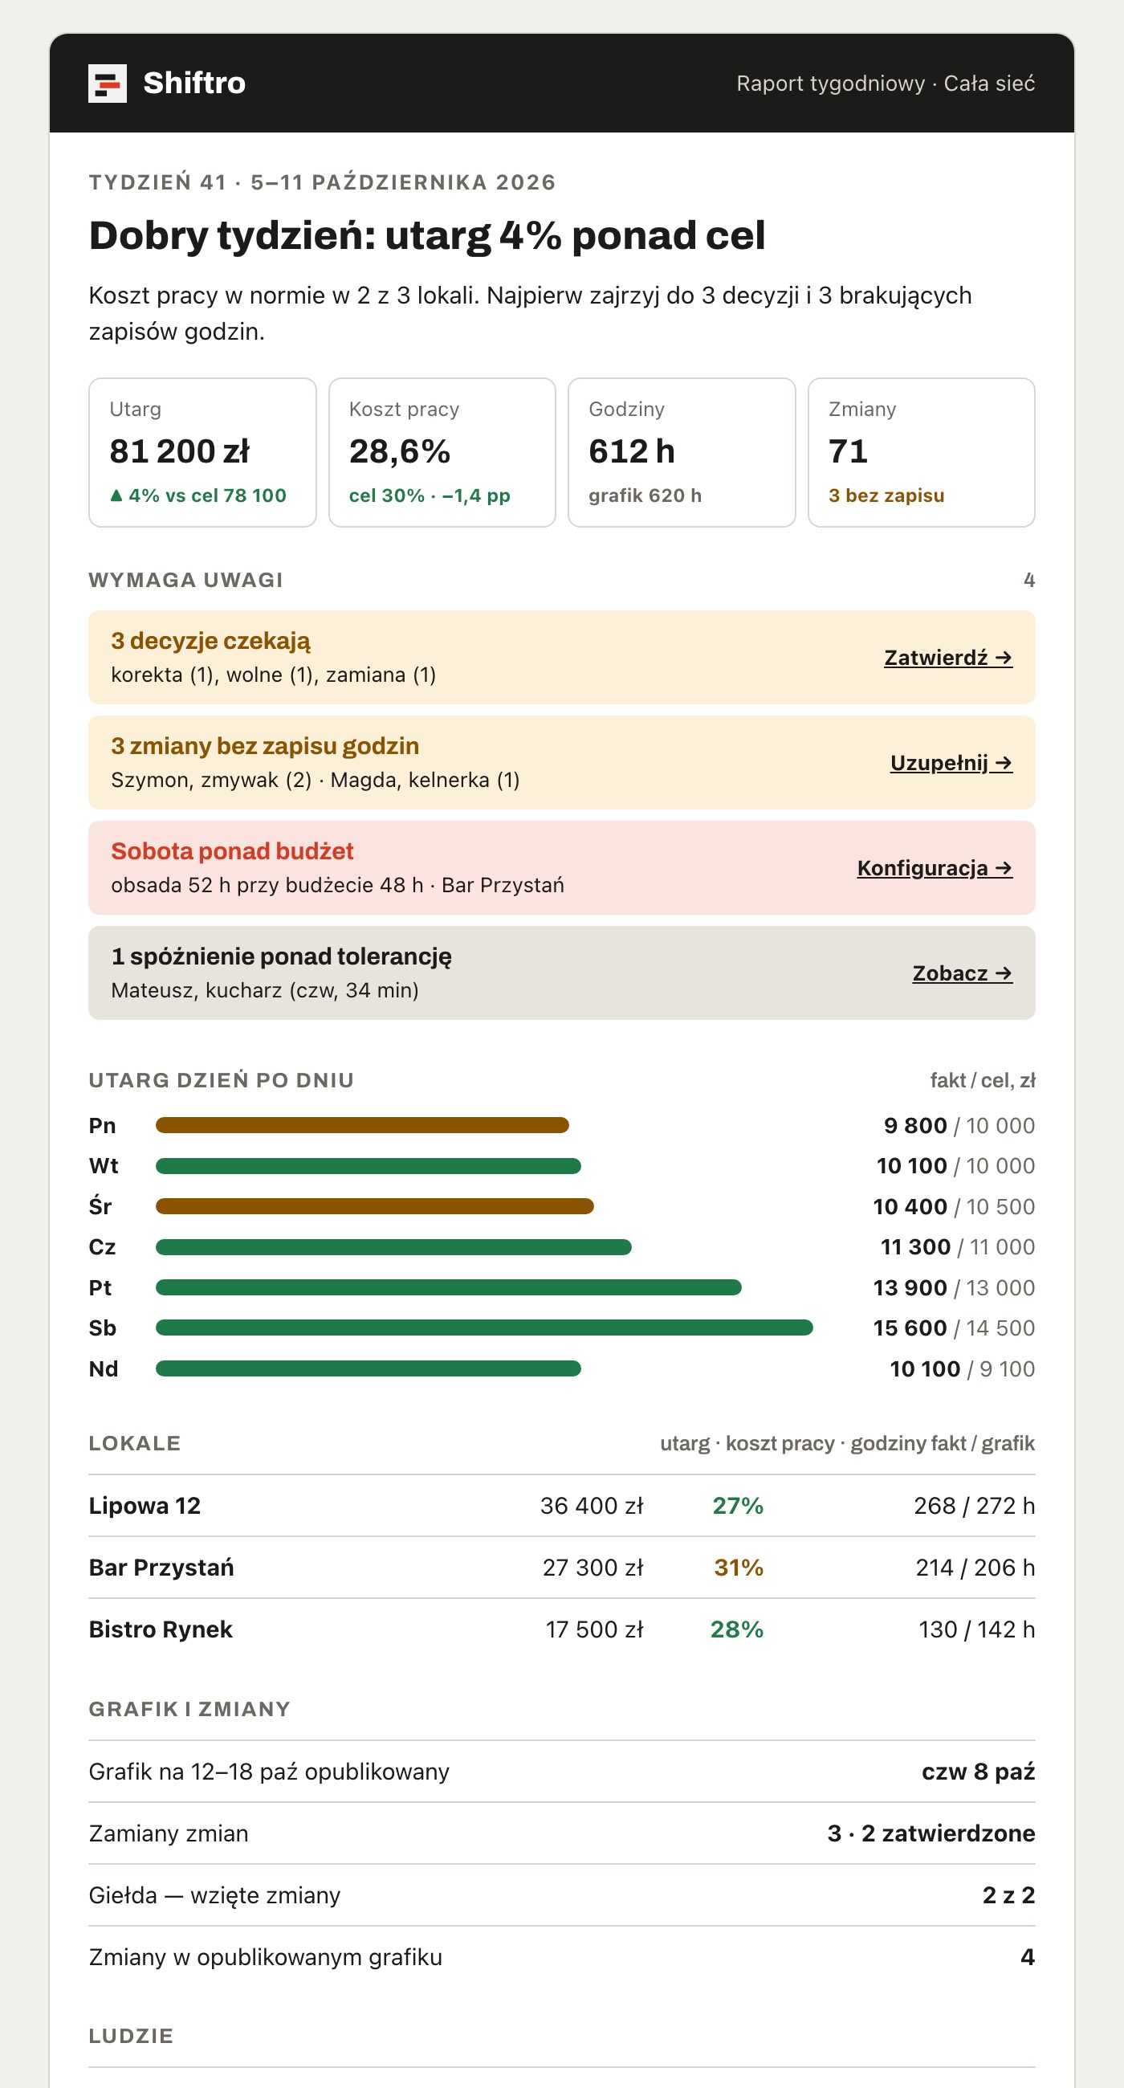Click '3 decyzje czekają' alert title
This screenshot has width=1124, height=2088.
(x=210, y=640)
